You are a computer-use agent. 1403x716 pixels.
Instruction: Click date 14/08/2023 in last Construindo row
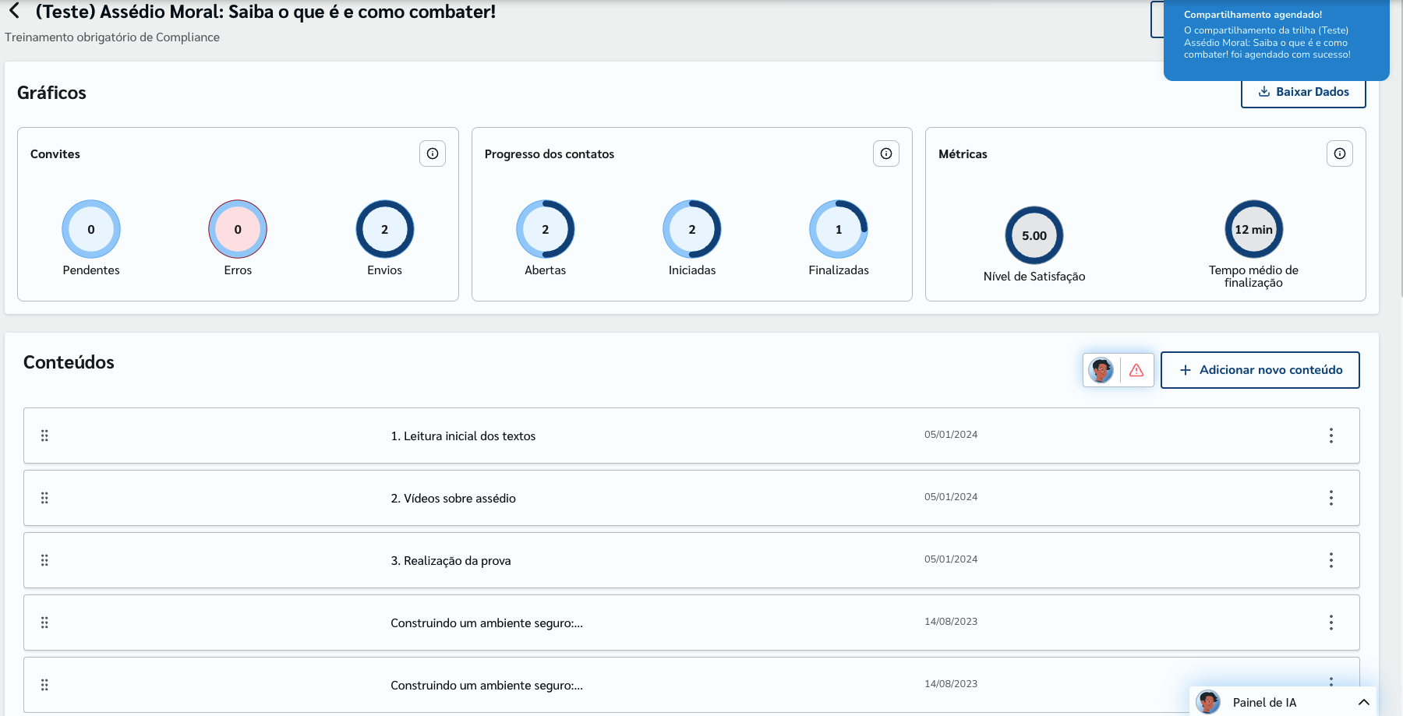[951, 684]
